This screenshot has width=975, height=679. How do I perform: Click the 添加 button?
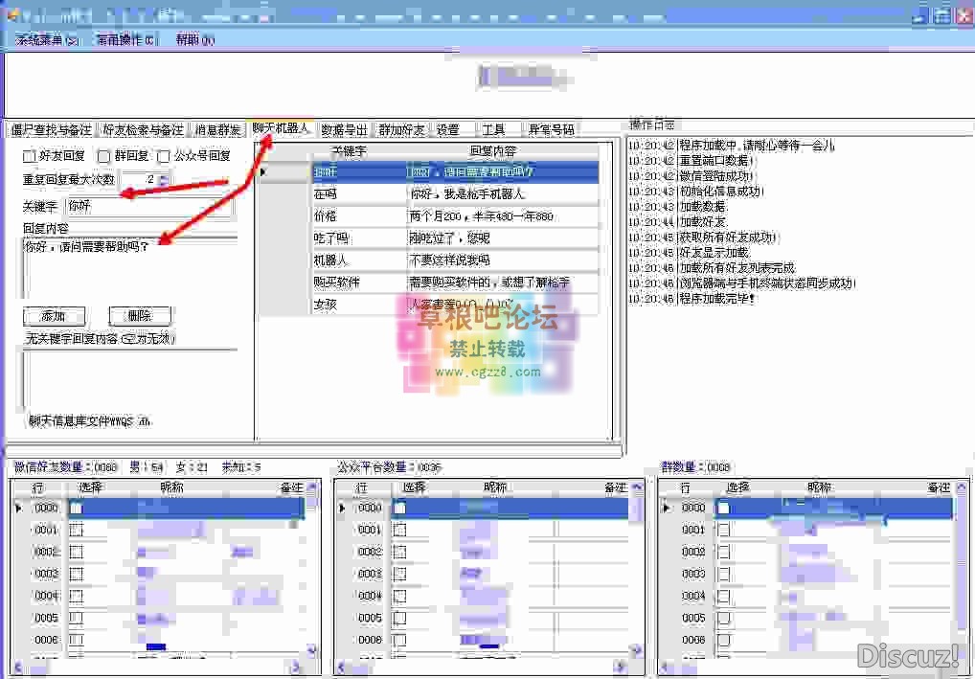tap(53, 316)
